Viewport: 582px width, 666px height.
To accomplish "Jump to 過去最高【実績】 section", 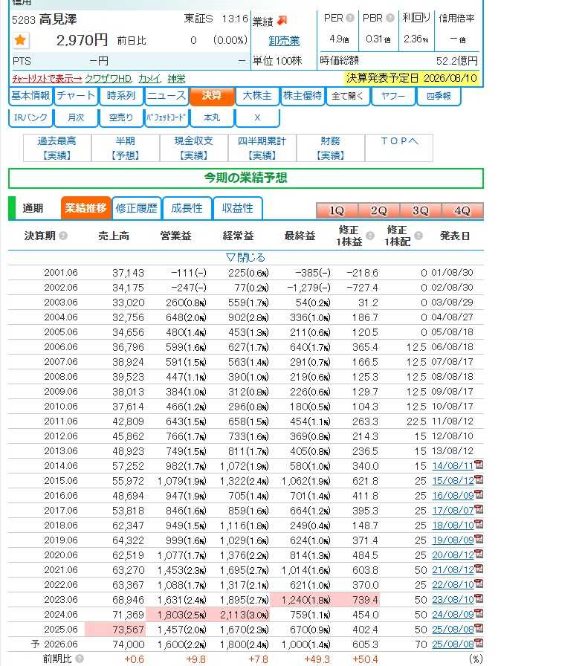I will tap(57, 148).
